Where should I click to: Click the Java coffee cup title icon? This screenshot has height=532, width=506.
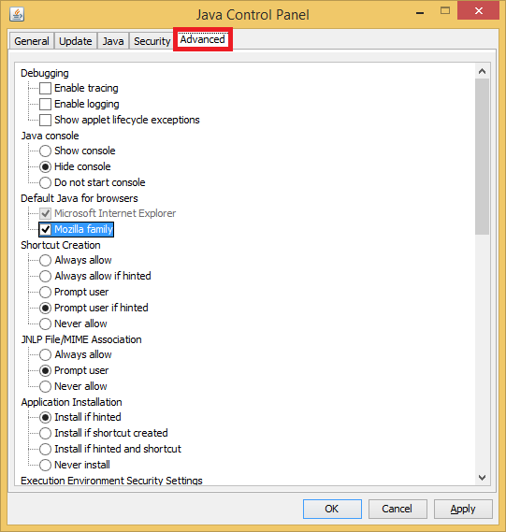[x=17, y=14]
